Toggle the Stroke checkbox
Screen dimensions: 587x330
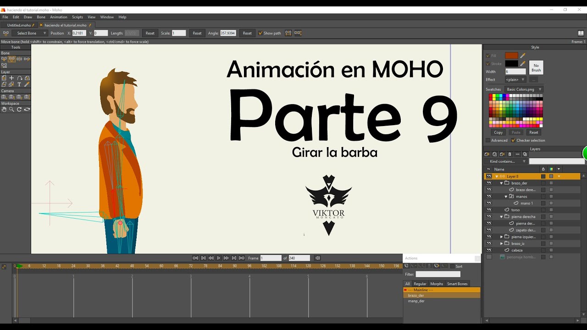click(x=488, y=64)
